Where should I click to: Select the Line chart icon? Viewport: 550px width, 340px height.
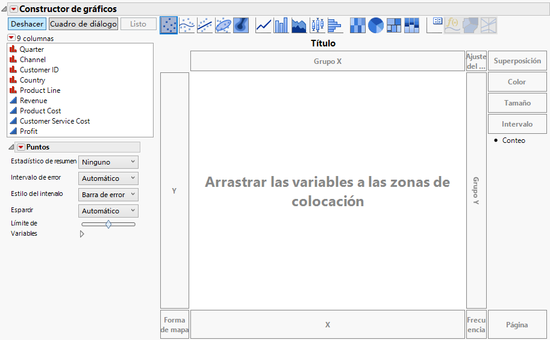[x=263, y=25]
